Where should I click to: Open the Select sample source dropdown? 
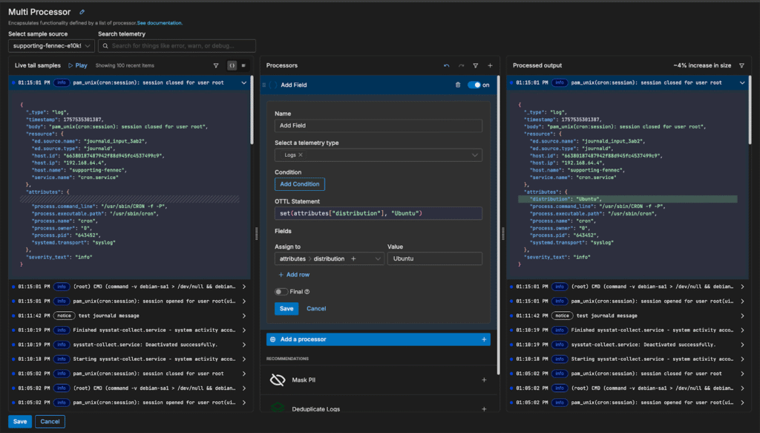[x=51, y=46]
